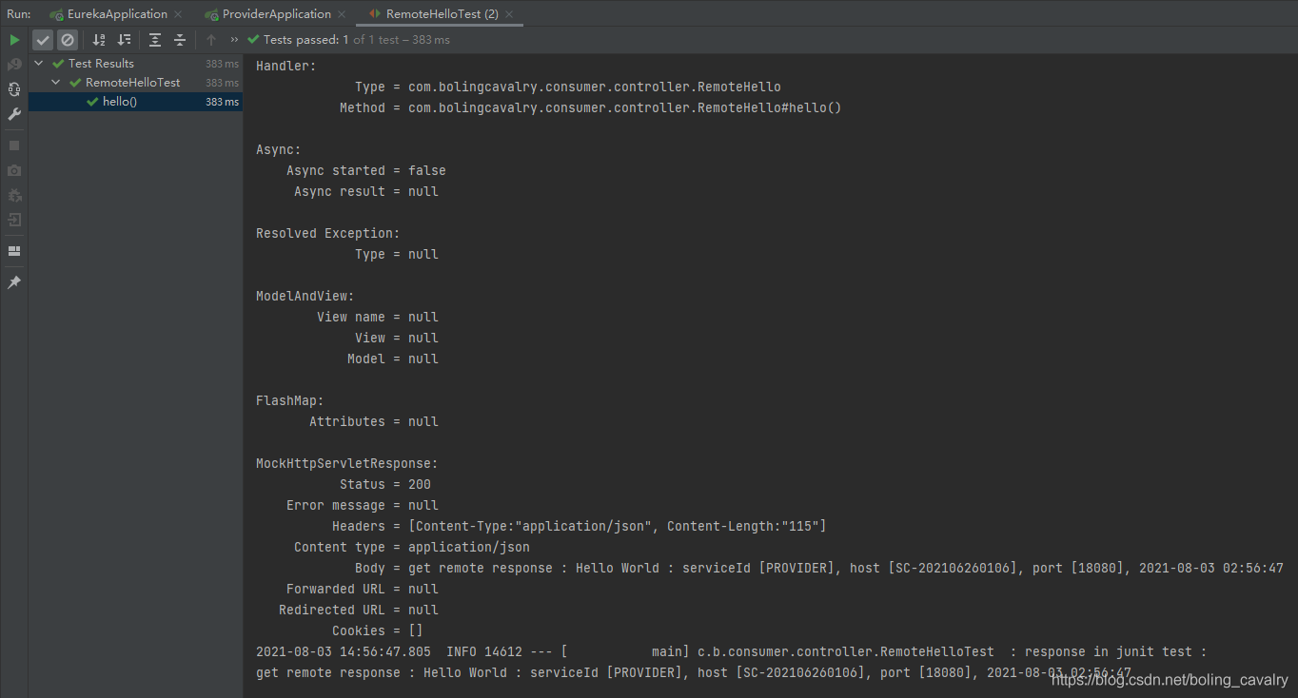Close the EurekaApplication tab
This screenshot has width=1298, height=698.
(178, 14)
